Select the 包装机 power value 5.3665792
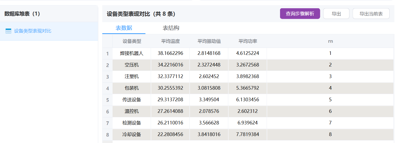This screenshot has height=143, width=397. [x=248, y=88]
